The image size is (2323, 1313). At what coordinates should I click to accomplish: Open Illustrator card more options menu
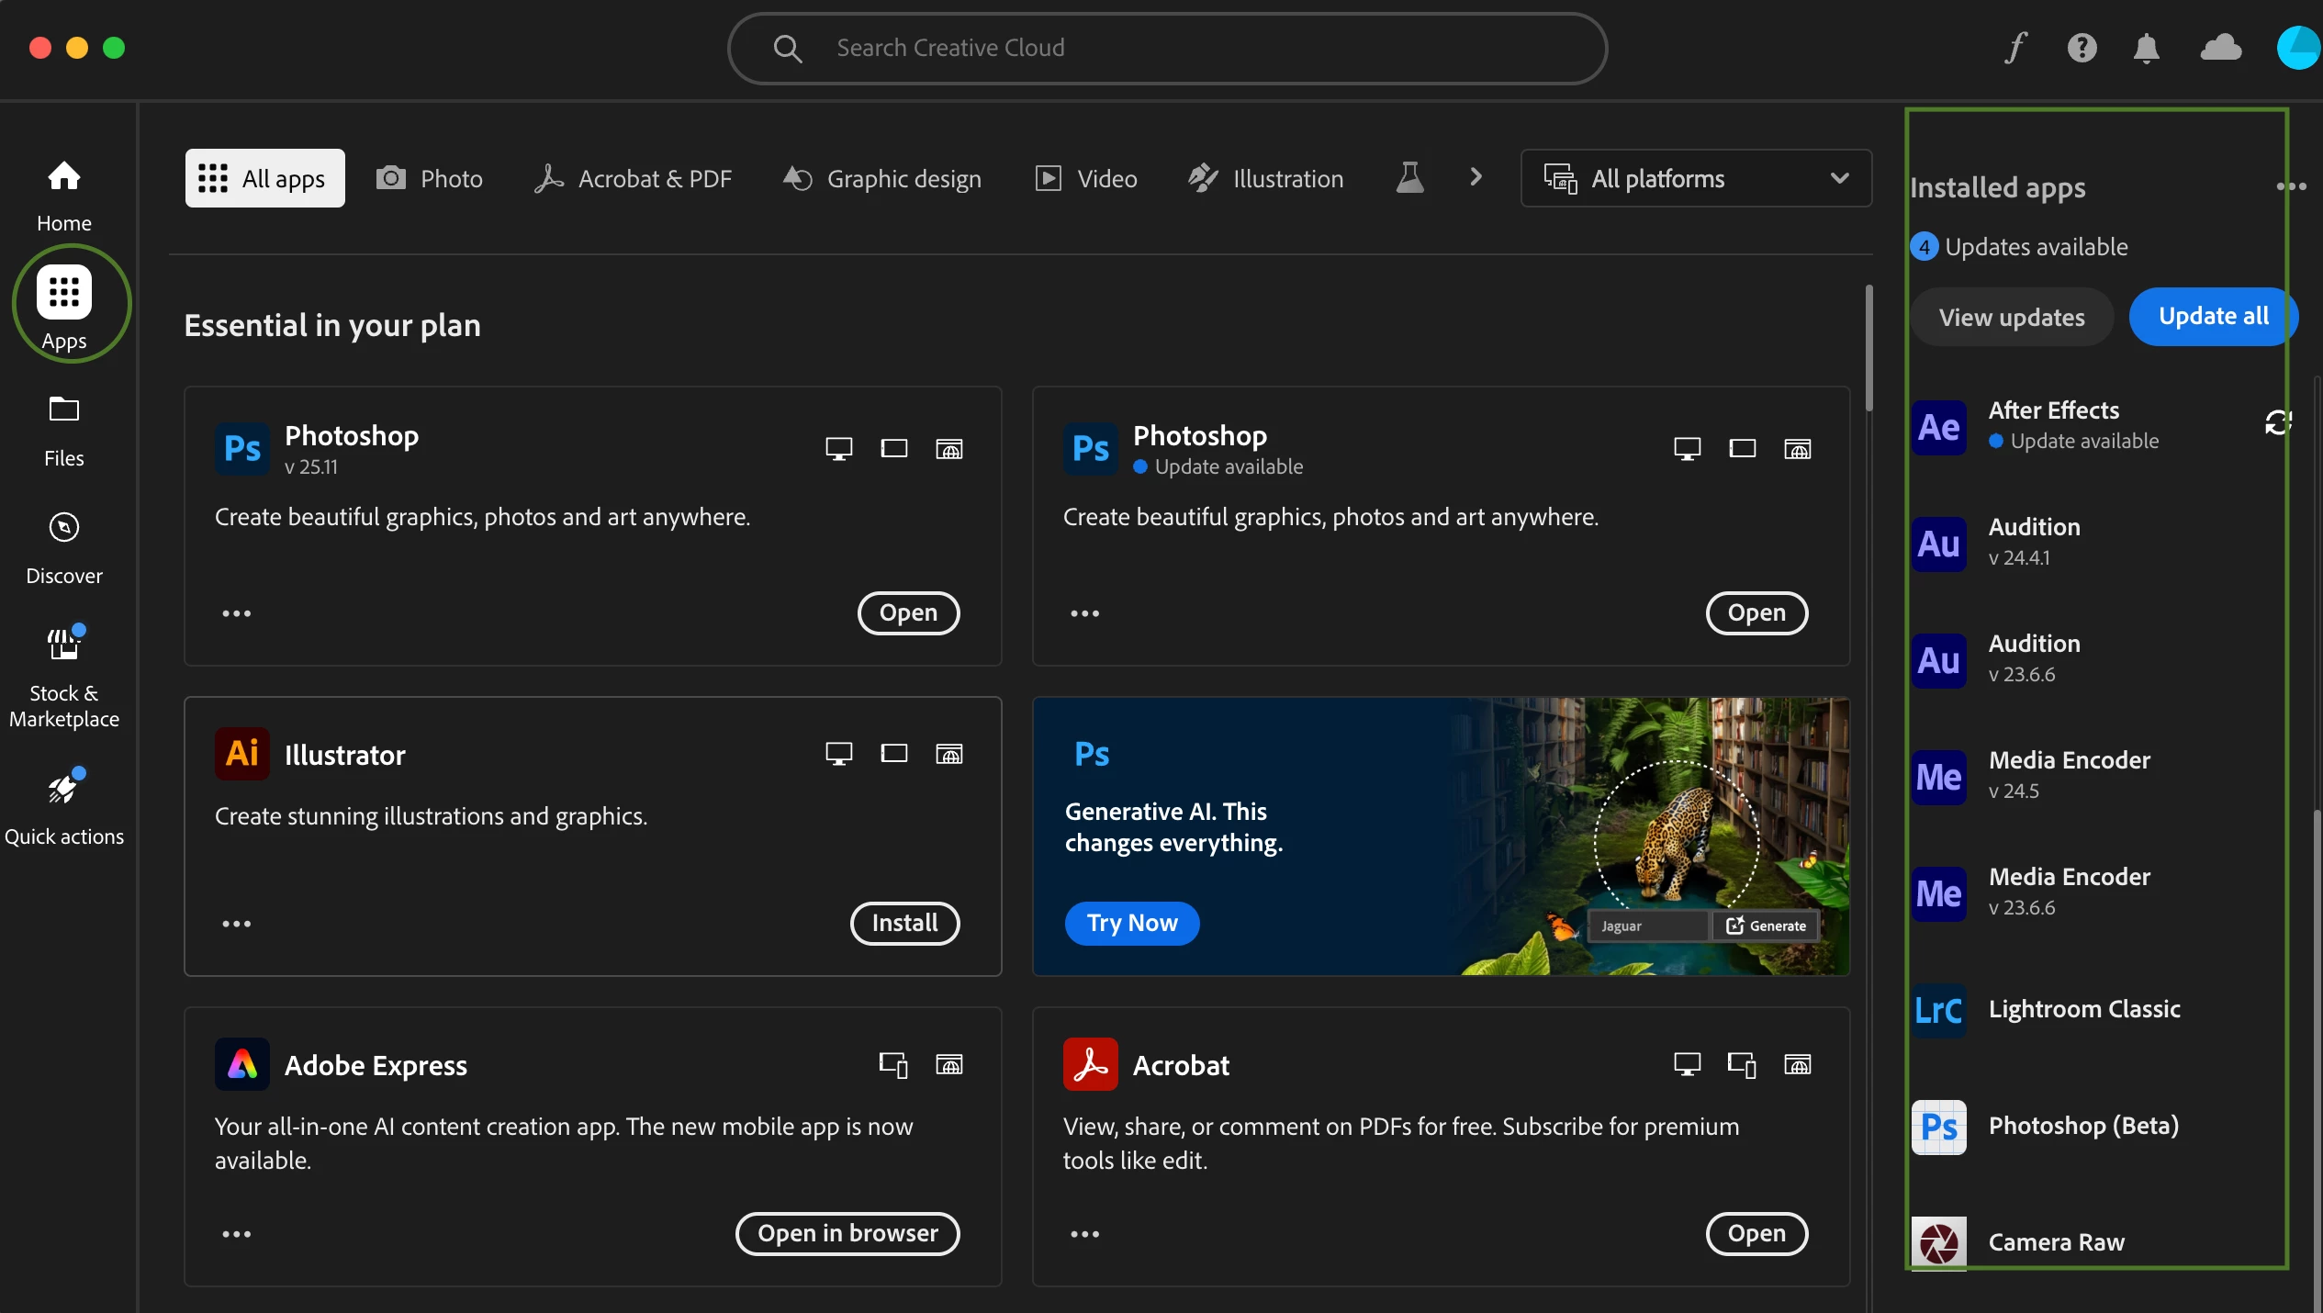point(236,924)
